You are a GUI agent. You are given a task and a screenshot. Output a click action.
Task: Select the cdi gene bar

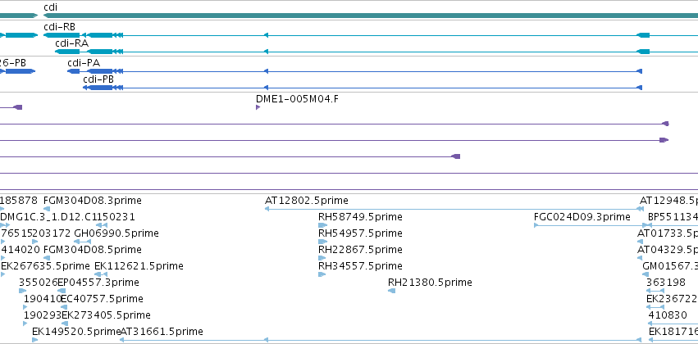tap(371, 16)
